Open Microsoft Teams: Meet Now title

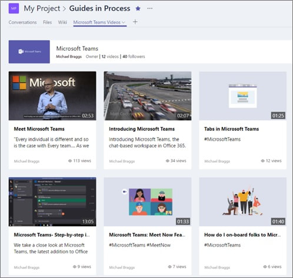(x=147, y=235)
